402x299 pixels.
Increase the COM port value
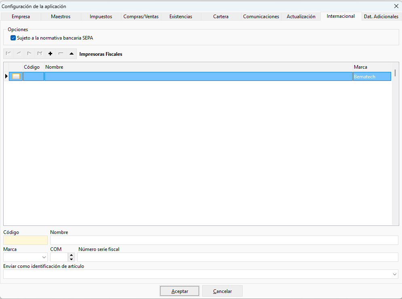[72, 255]
